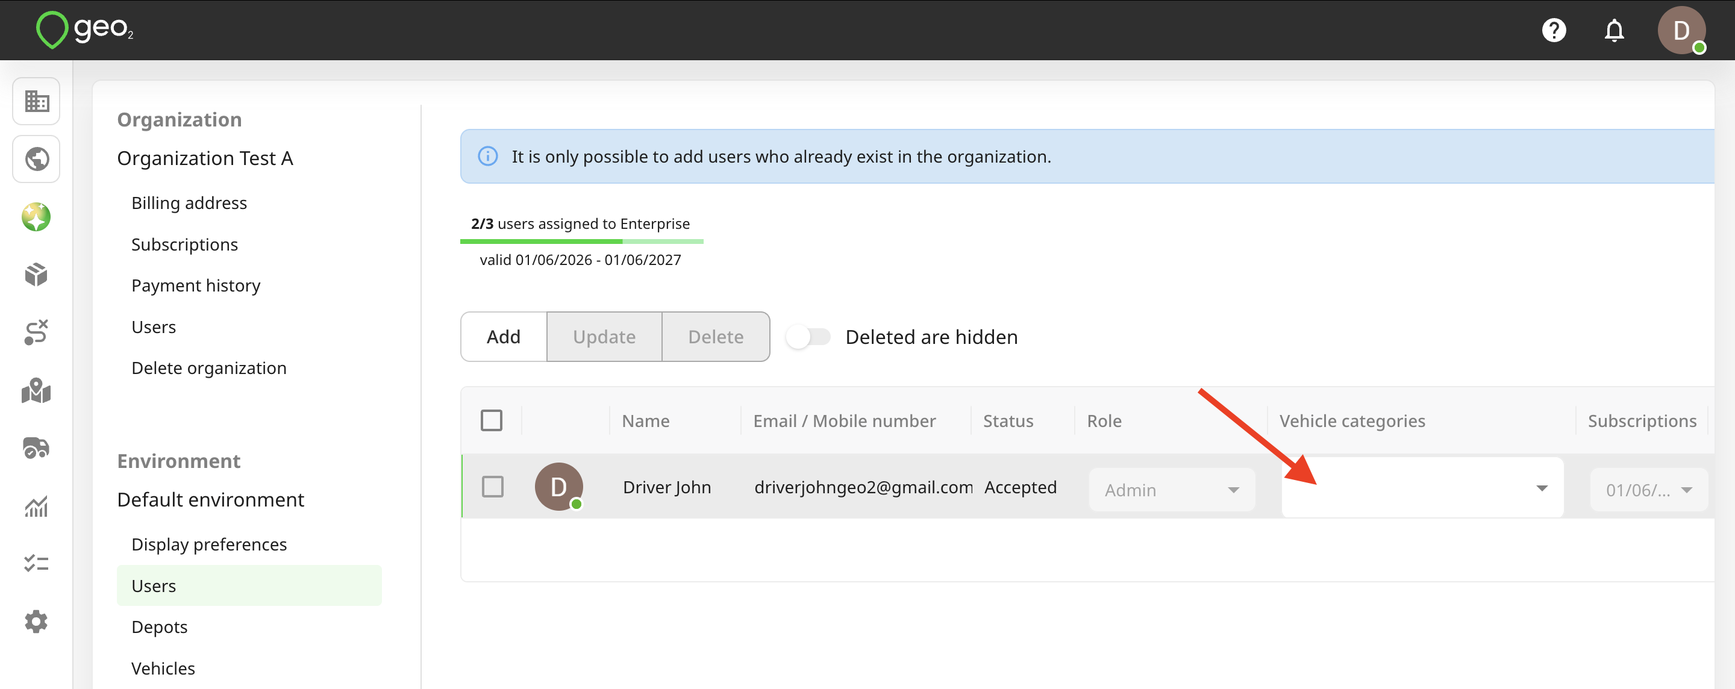Click the info icon in the blue banner

click(487, 156)
